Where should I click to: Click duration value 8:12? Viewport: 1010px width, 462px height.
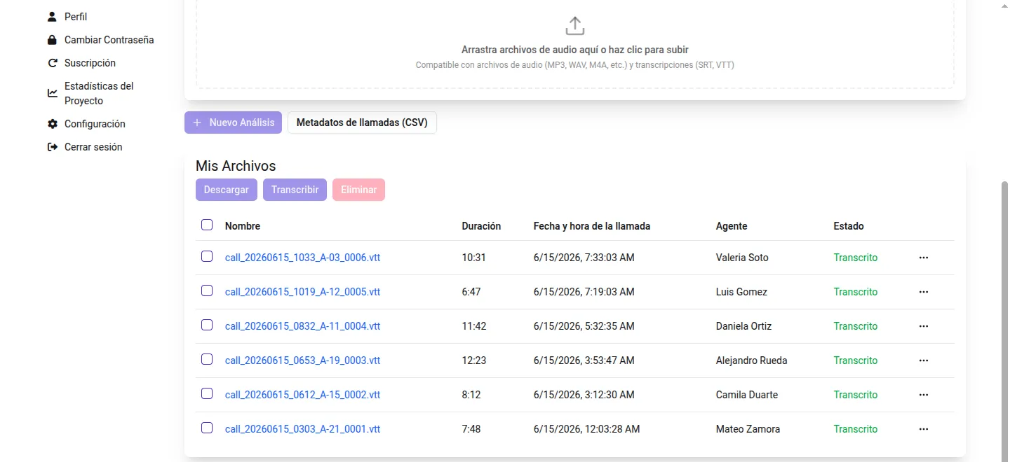coord(471,395)
